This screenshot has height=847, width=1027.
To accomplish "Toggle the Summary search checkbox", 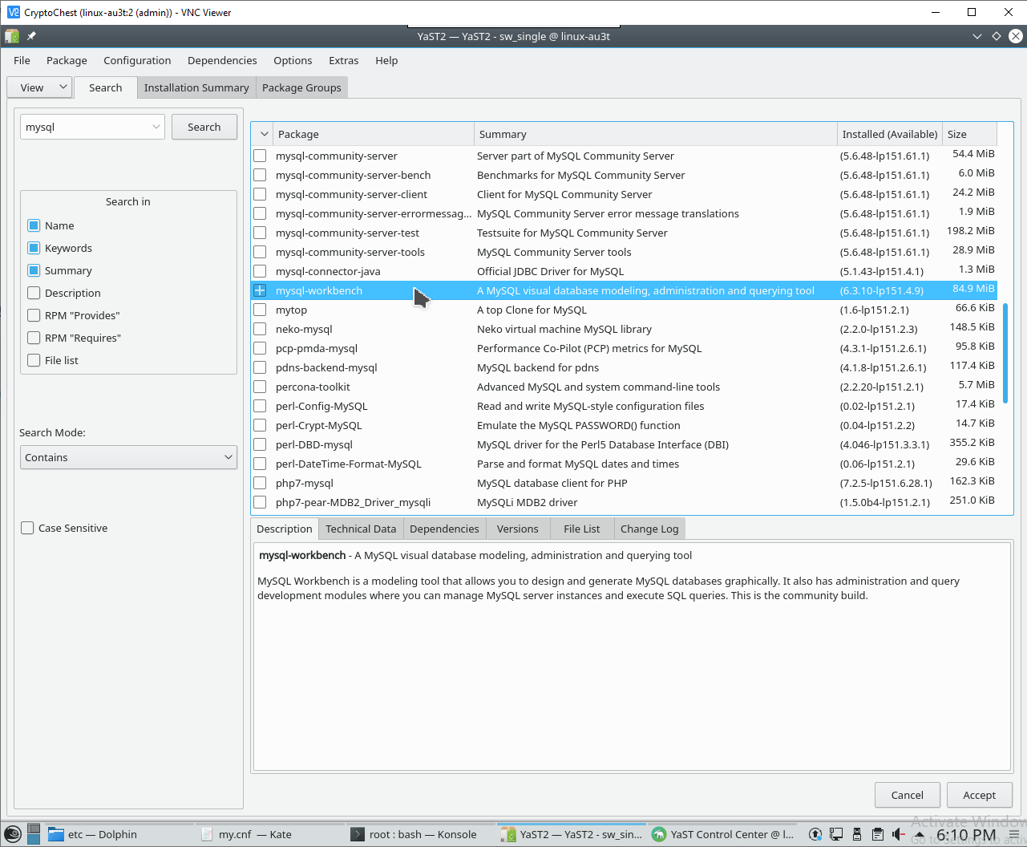I will pos(34,270).
